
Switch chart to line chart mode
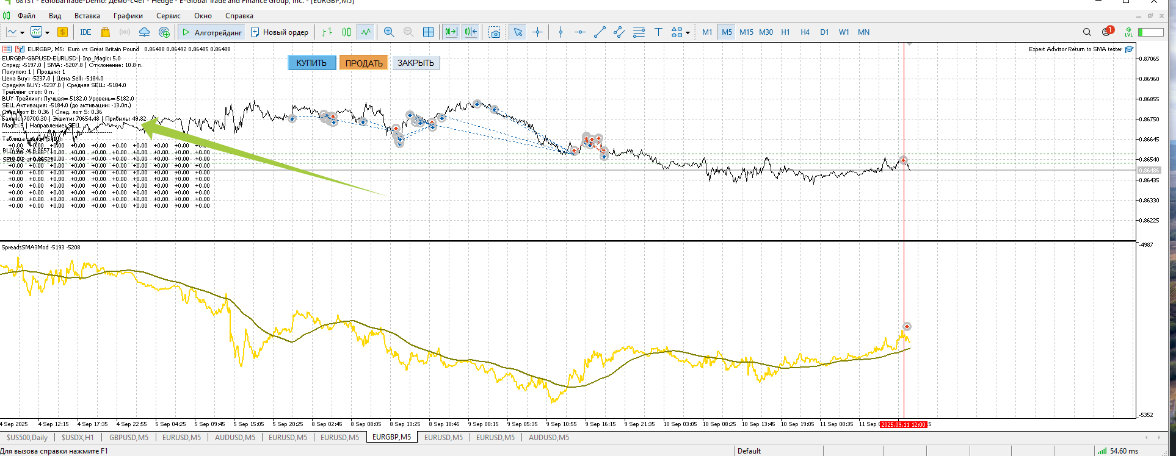(x=366, y=32)
